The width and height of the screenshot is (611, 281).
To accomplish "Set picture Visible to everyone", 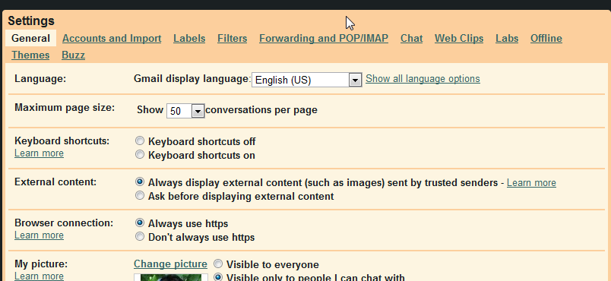I will tap(218, 264).
